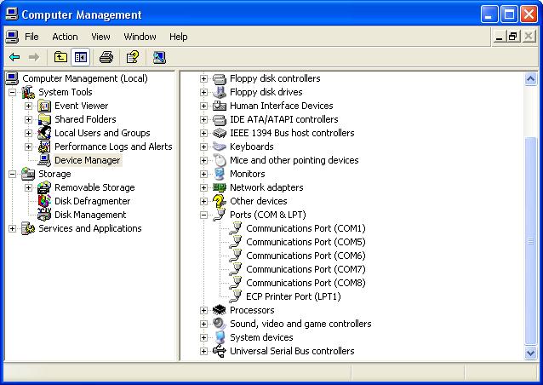The height and width of the screenshot is (385, 543).
Task: Toggle the Show/Hide Console Tree button
Action: coord(81,57)
